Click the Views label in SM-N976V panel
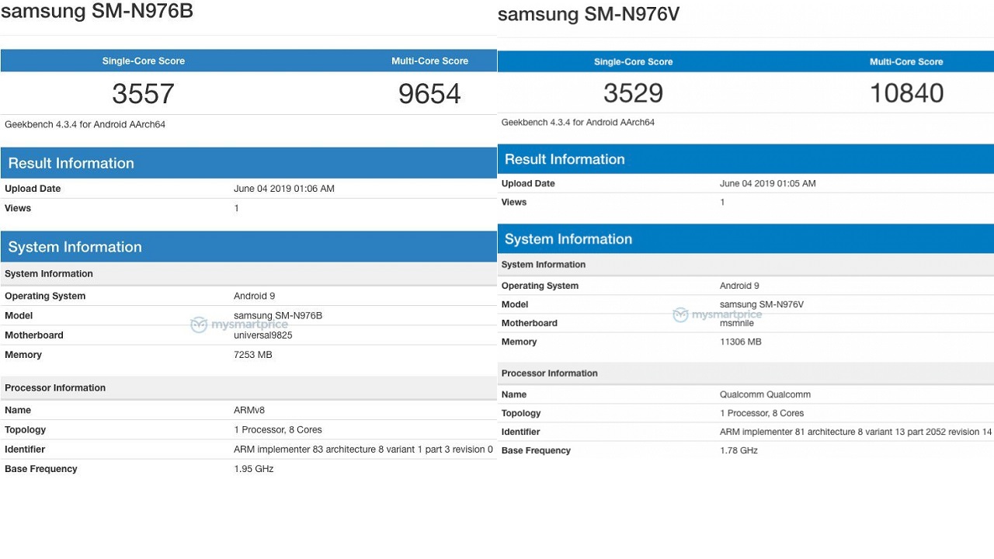 514,203
